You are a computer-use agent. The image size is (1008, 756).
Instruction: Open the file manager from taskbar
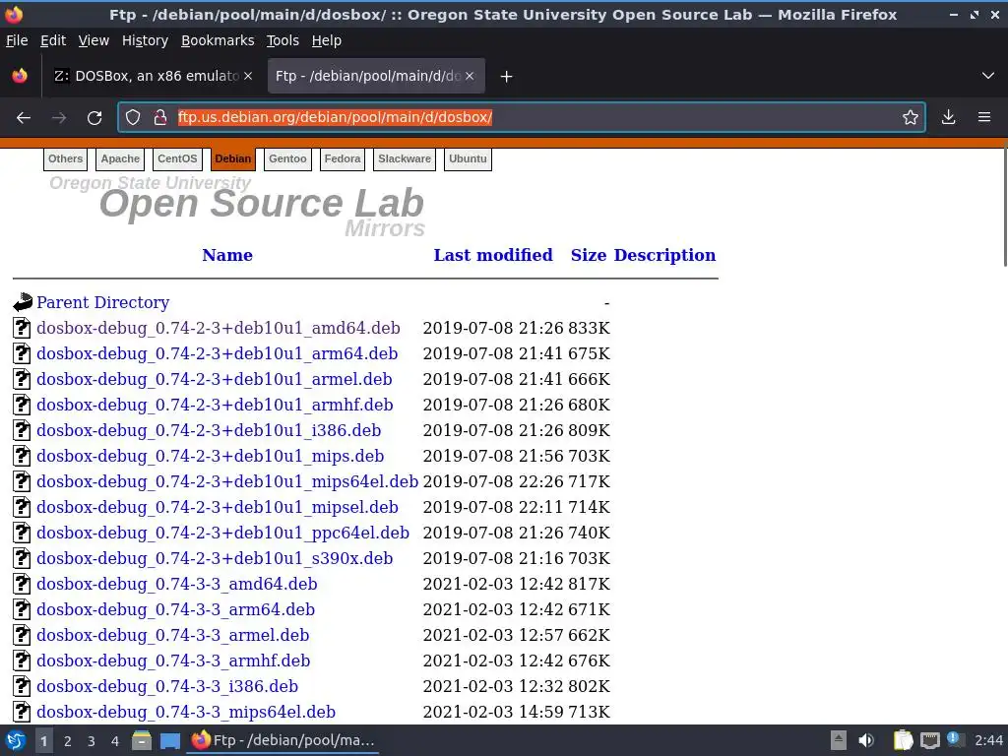[142, 740]
